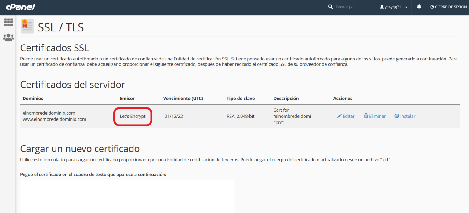This screenshot has width=469, height=213.
Task: Click the Eliminar trash icon
Action: click(366, 116)
